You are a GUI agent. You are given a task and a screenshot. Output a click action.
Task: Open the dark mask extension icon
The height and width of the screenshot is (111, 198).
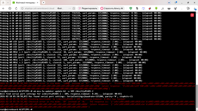click(x=169, y=9)
